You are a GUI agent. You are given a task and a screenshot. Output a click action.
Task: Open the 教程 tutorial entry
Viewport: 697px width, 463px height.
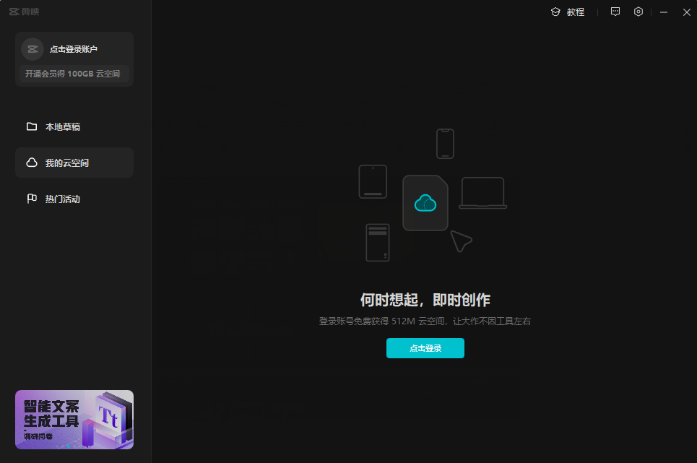coord(574,12)
